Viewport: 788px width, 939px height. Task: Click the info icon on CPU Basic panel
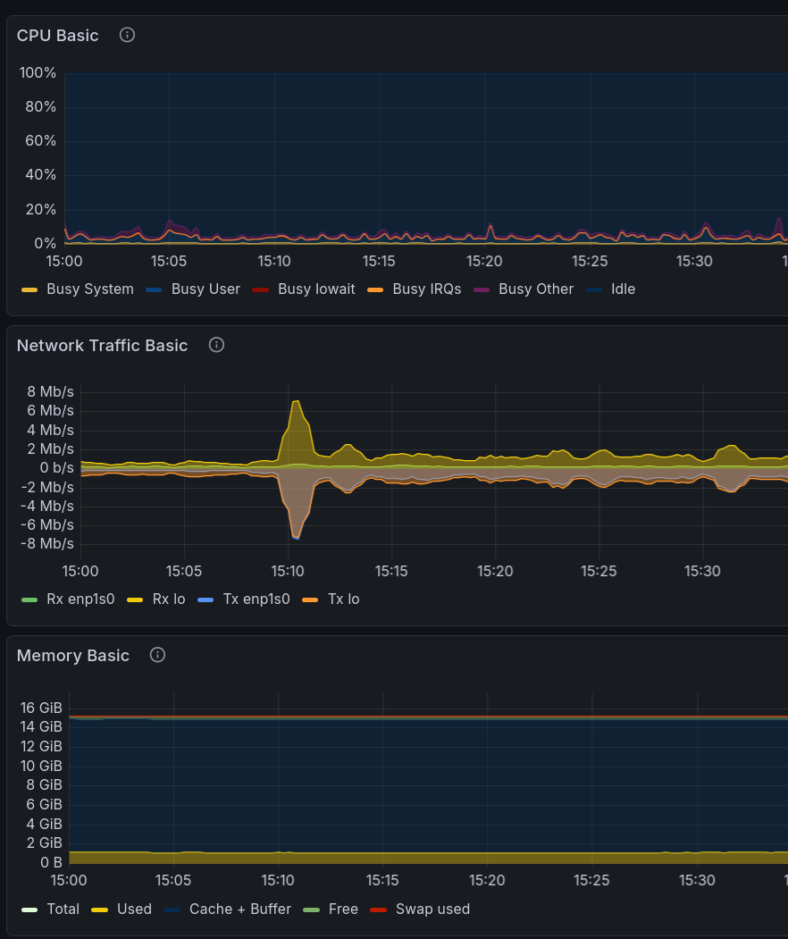[x=126, y=35]
